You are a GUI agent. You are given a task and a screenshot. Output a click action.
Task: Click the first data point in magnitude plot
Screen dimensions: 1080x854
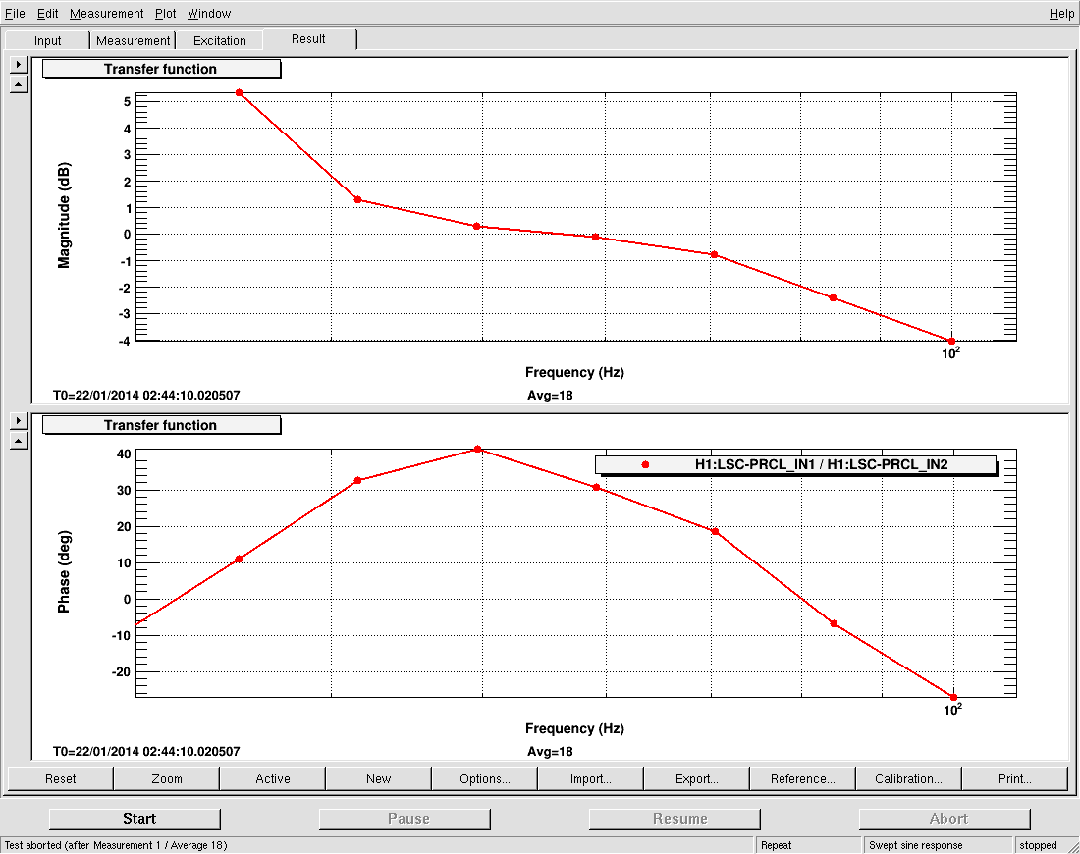pyautogui.click(x=239, y=92)
